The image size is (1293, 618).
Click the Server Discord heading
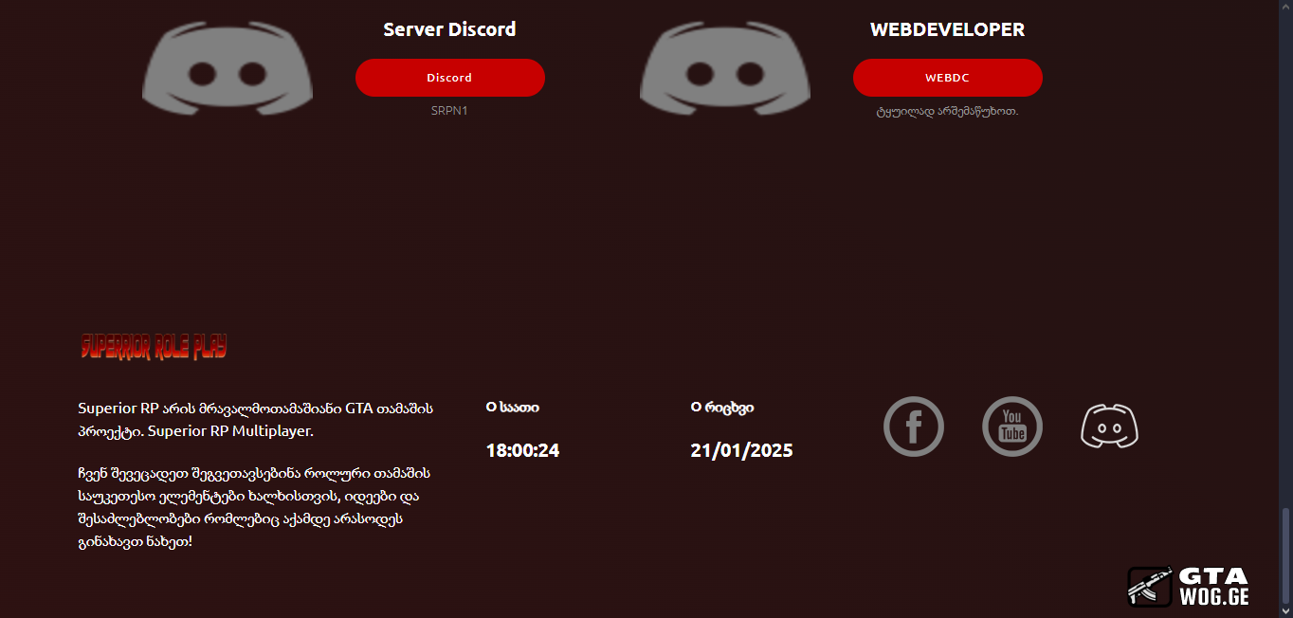pos(449,29)
